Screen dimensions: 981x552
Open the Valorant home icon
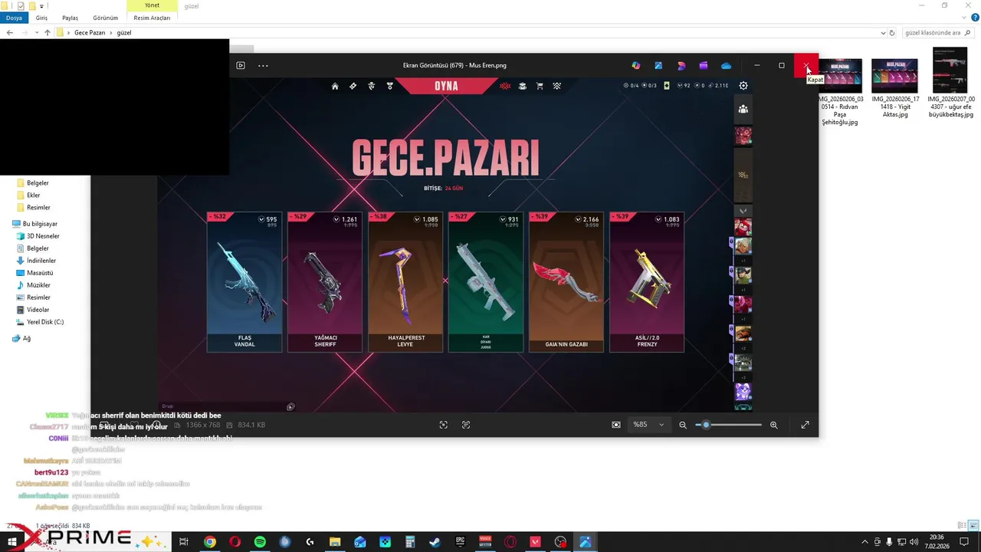click(x=335, y=86)
